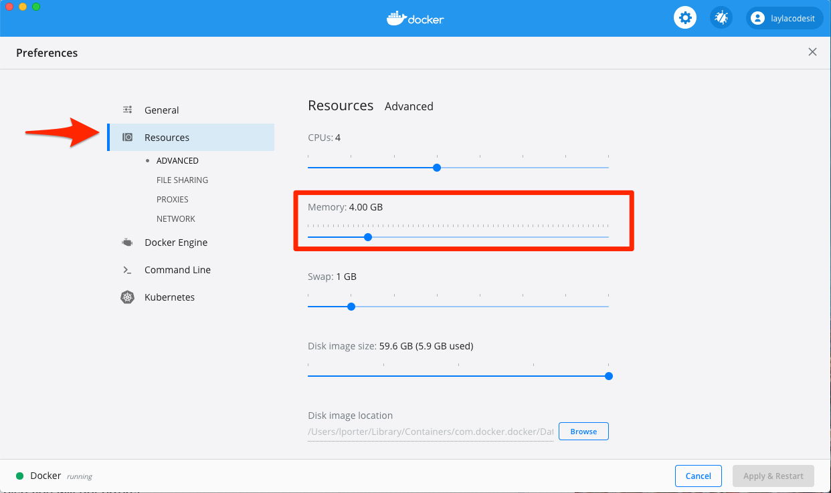Open Kubernetes preferences
The width and height of the screenshot is (831, 493).
(169, 297)
